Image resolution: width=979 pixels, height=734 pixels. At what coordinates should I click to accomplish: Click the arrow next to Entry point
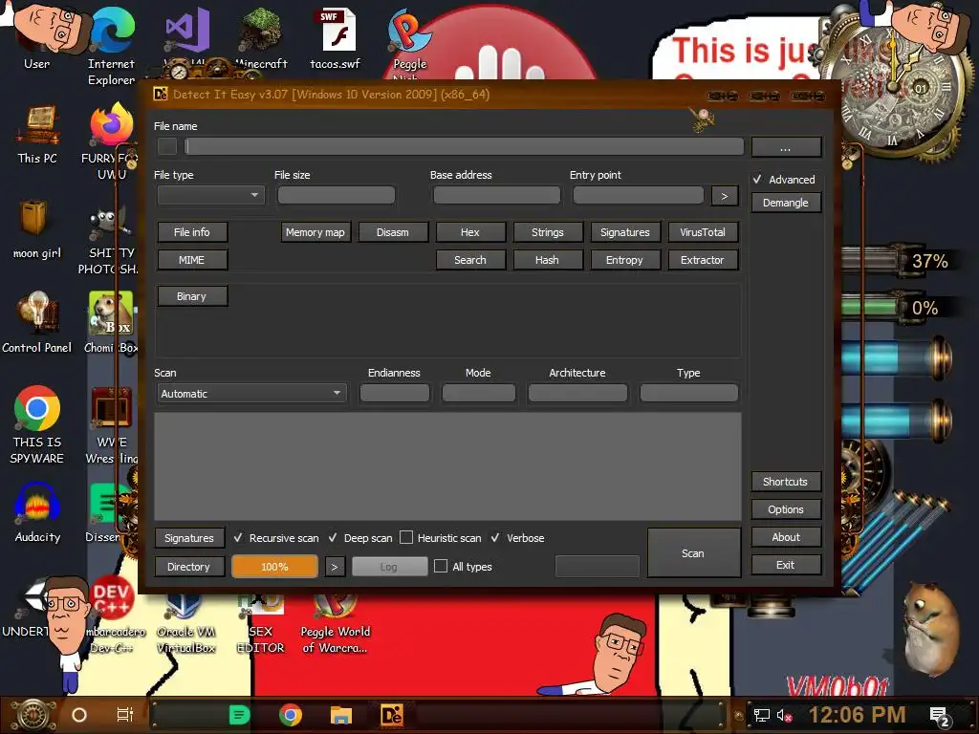[x=725, y=196]
